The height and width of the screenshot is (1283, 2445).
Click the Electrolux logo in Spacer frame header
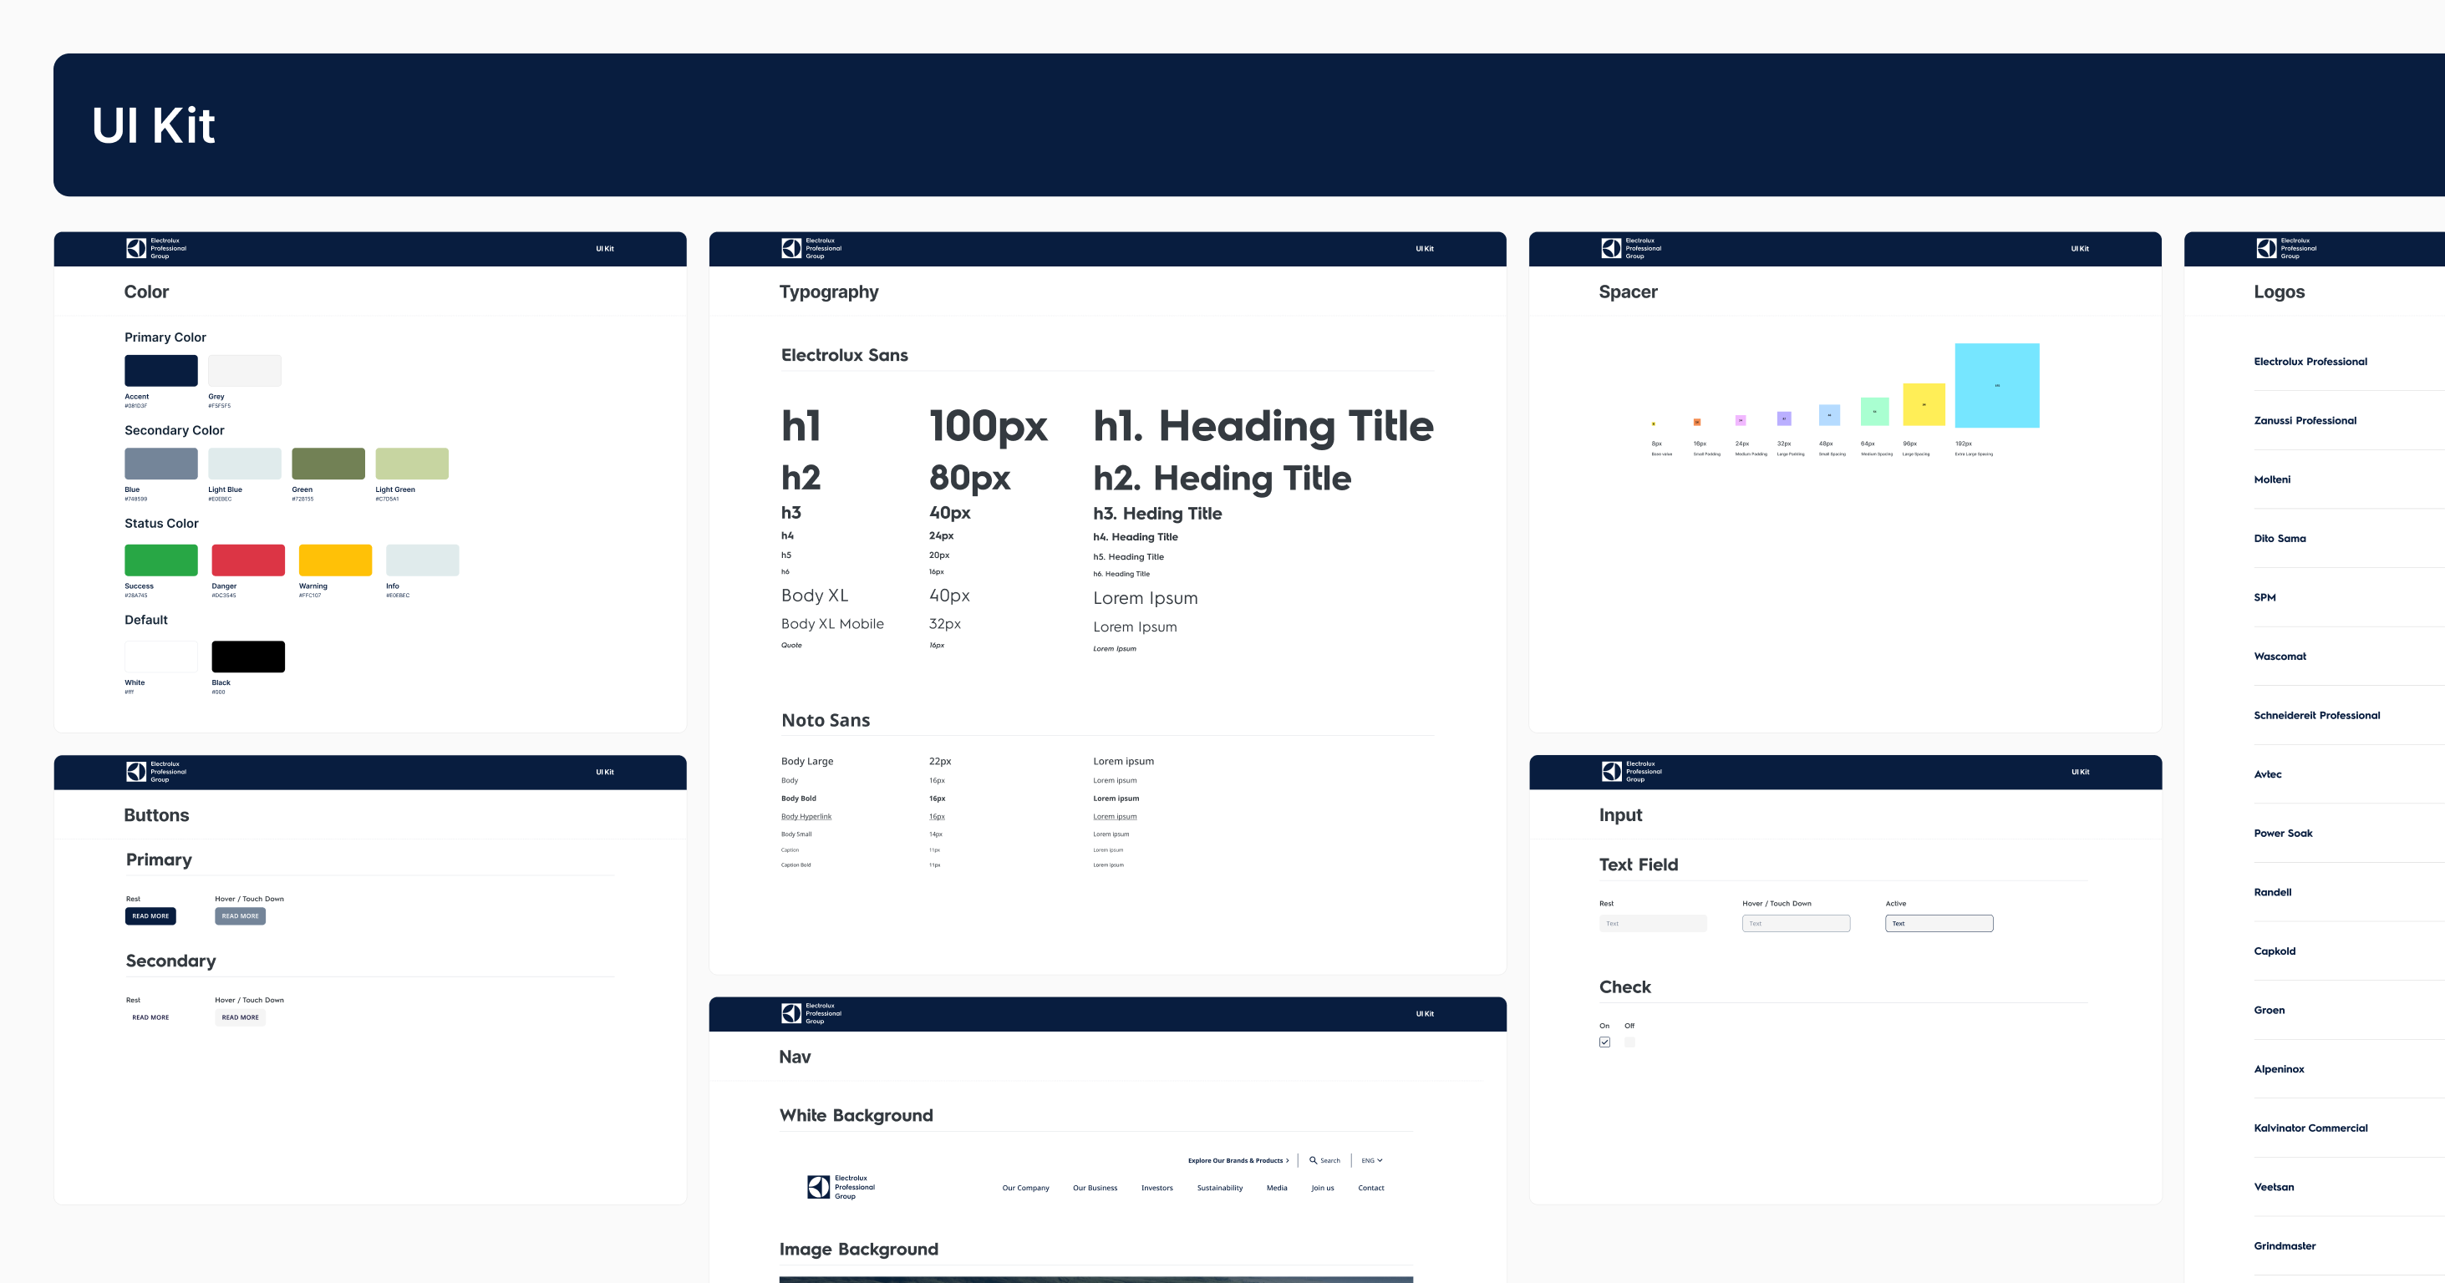[1632, 249]
